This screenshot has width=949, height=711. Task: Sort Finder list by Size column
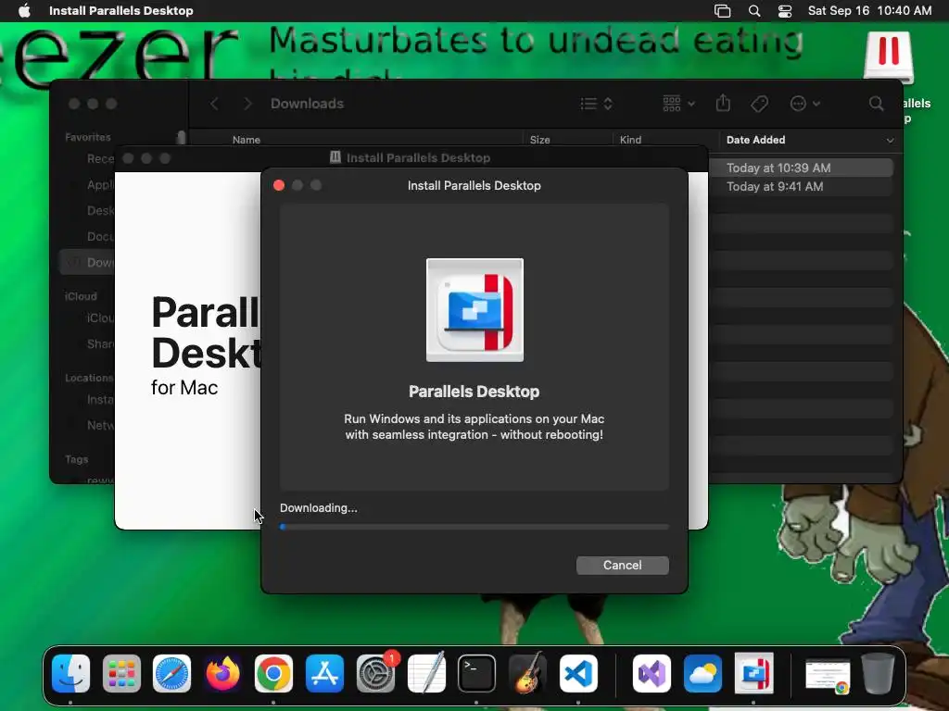click(x=540, y=140)
